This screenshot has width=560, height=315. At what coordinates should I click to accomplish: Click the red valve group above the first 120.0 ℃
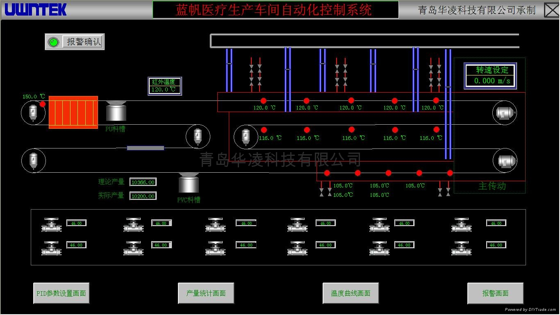[x=255, y=75]
